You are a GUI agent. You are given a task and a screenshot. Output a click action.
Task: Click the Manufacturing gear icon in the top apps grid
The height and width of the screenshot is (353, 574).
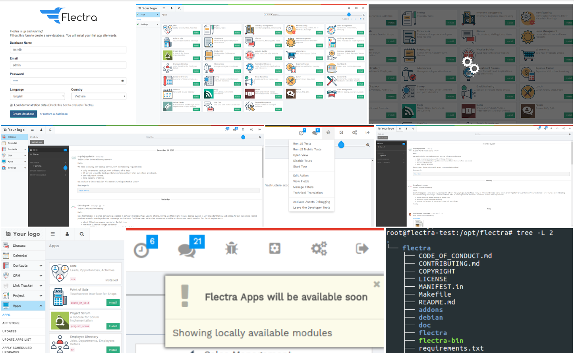click(291, 29)
